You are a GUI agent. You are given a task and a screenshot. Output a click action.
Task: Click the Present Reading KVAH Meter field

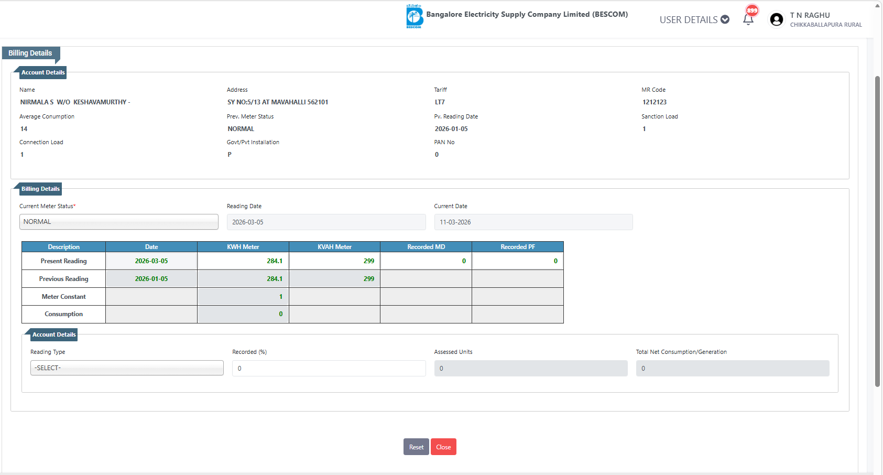tap(334, 261)
